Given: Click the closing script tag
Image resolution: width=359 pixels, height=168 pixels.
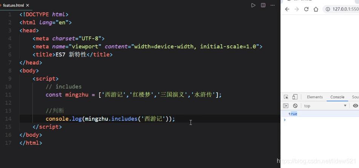Looking at the screenshot, I should (x=48, y=127).
